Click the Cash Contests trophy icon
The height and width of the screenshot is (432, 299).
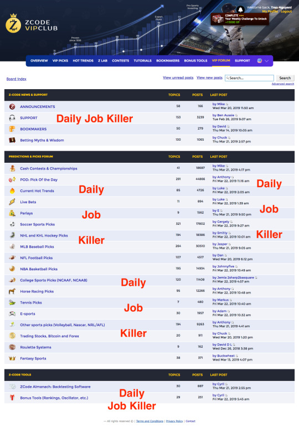pos(12,168)
